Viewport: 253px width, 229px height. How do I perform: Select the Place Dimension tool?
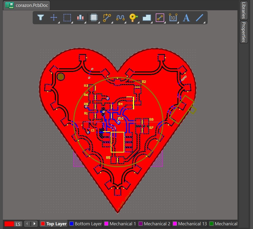click(173, 18)
